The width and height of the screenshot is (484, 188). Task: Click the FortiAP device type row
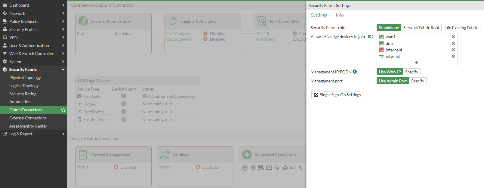click(138, 104)
